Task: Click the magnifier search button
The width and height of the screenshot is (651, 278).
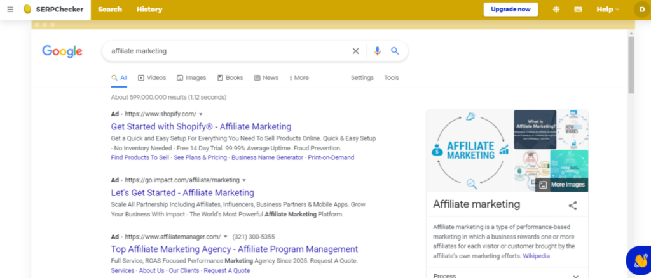Action: (x=395, y=51)
